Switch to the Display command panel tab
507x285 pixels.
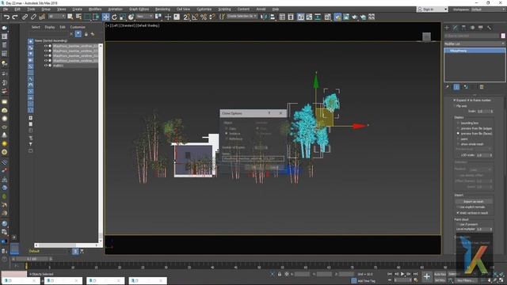tap(481, 28)
